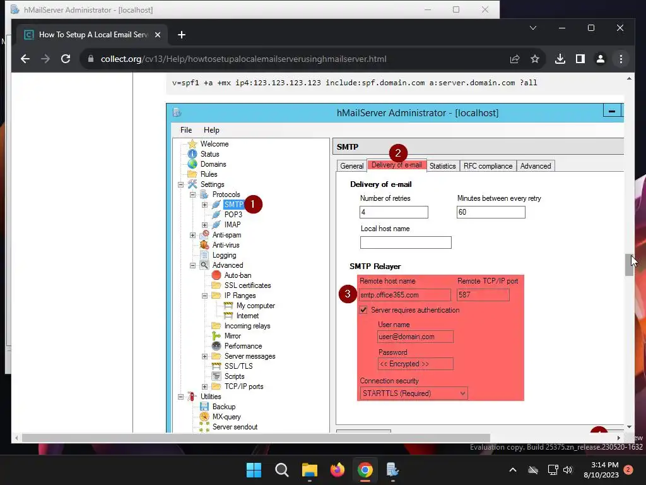Click the Number of retries field
The height and width of the screenshot is (485, 646).
pos(394,212)
